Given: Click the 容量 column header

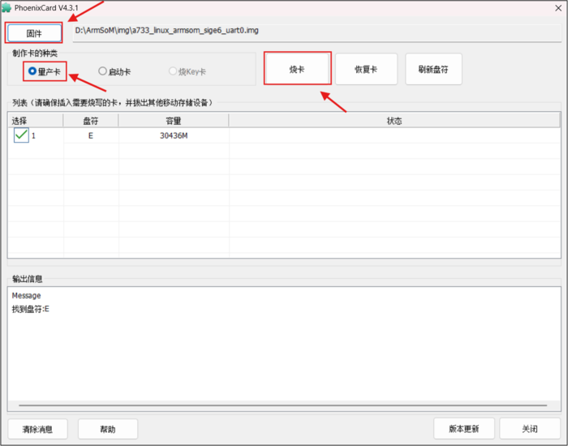Looking at the screenshot, I should click(174, 121).
